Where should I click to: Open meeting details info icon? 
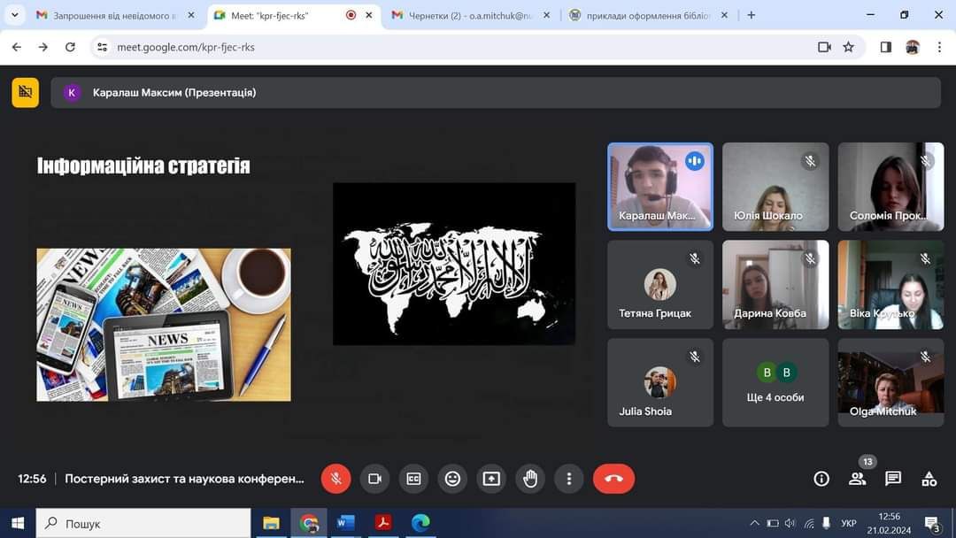821,479
